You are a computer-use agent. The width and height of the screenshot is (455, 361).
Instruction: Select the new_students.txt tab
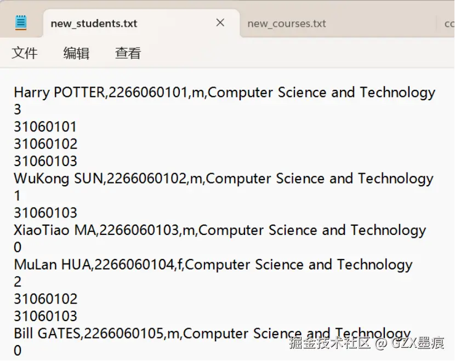(94, 24)
